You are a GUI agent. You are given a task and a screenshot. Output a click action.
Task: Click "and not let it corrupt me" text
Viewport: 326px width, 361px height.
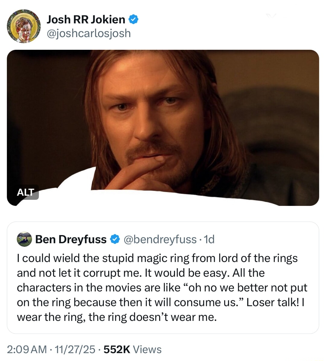click(79, 273)
